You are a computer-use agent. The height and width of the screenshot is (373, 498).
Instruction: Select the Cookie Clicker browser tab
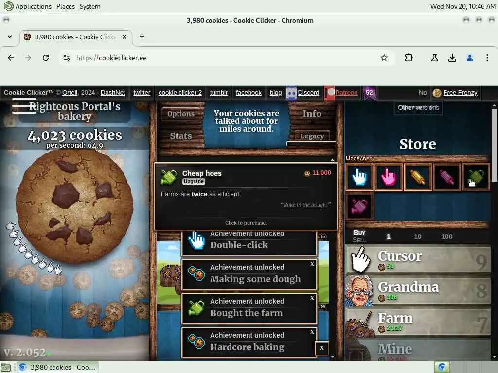tap(76, 37)
